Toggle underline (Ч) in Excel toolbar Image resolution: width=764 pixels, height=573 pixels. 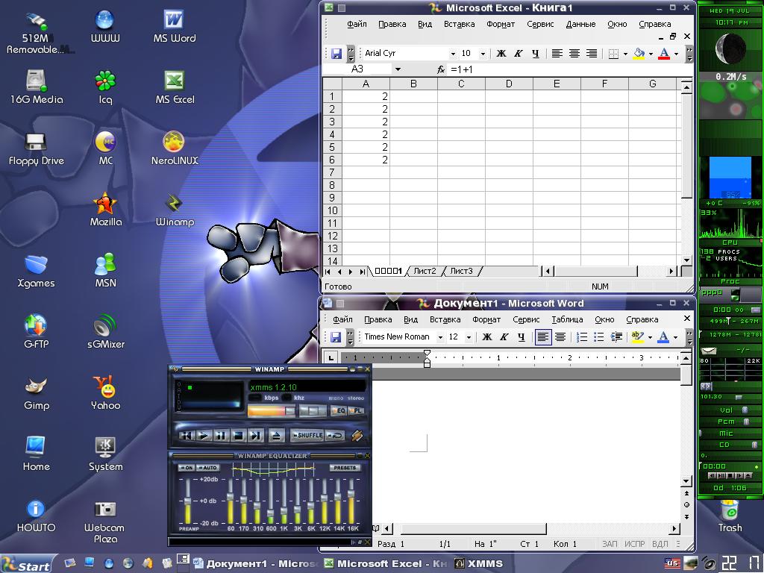coord(536,54)
